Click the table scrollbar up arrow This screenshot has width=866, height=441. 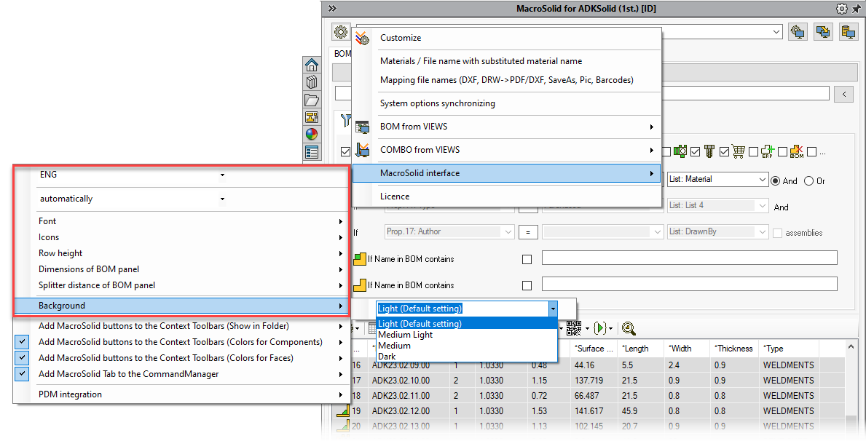click(851, 346)
